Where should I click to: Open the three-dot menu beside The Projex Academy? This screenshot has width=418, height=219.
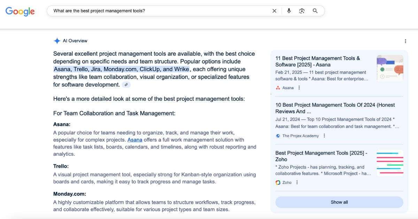pyautogui.click(x=324, y=136)
